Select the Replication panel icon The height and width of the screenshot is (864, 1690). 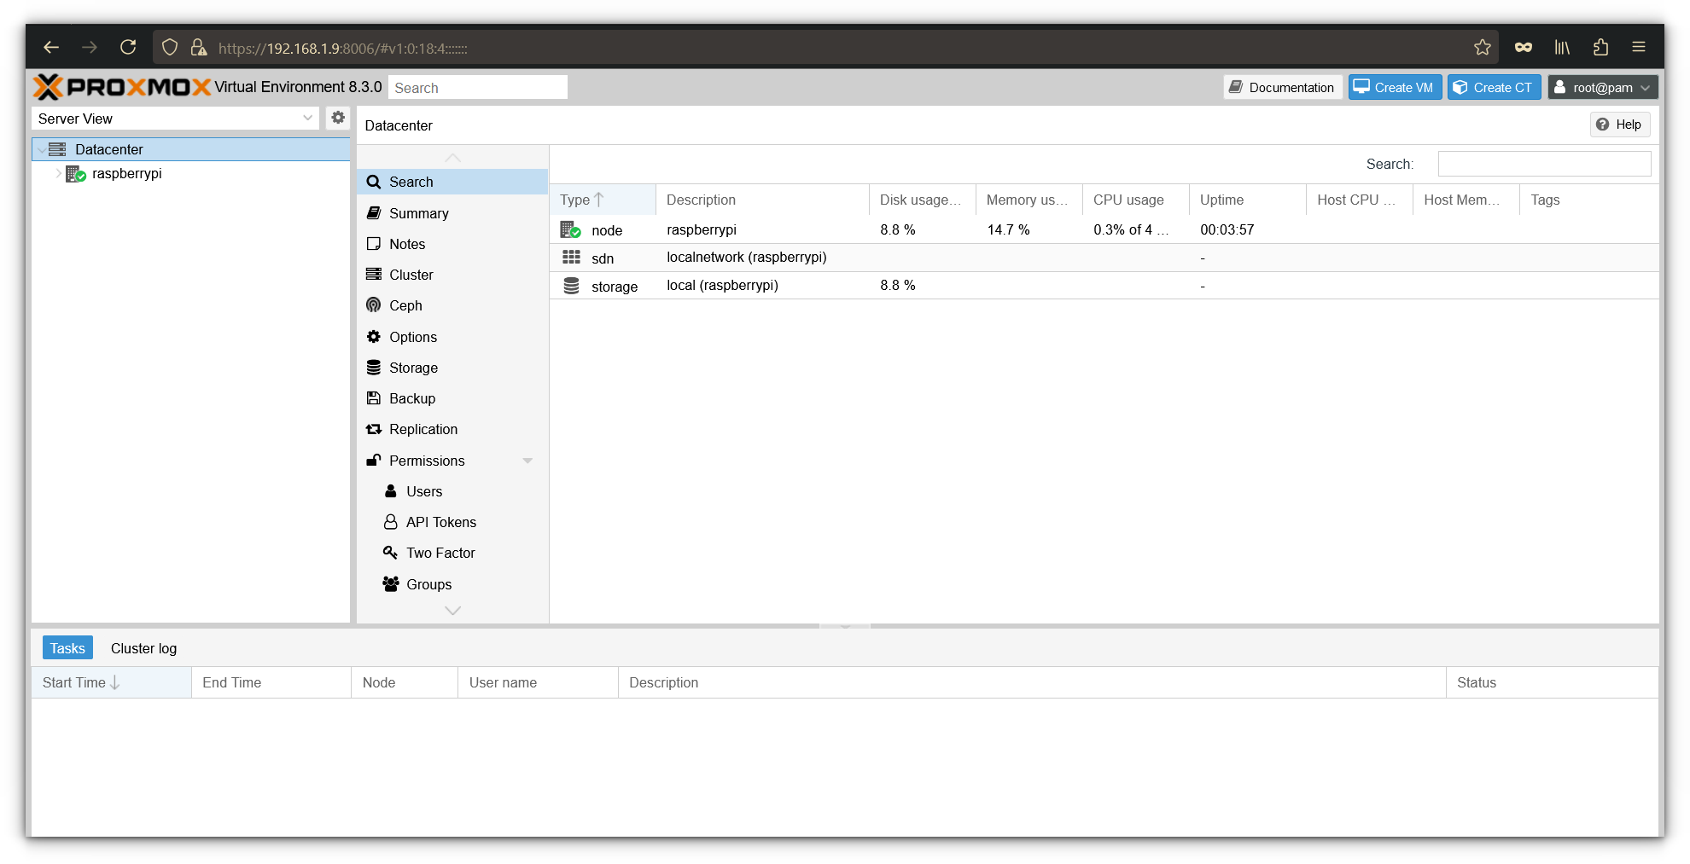click(x=374, y=429)
